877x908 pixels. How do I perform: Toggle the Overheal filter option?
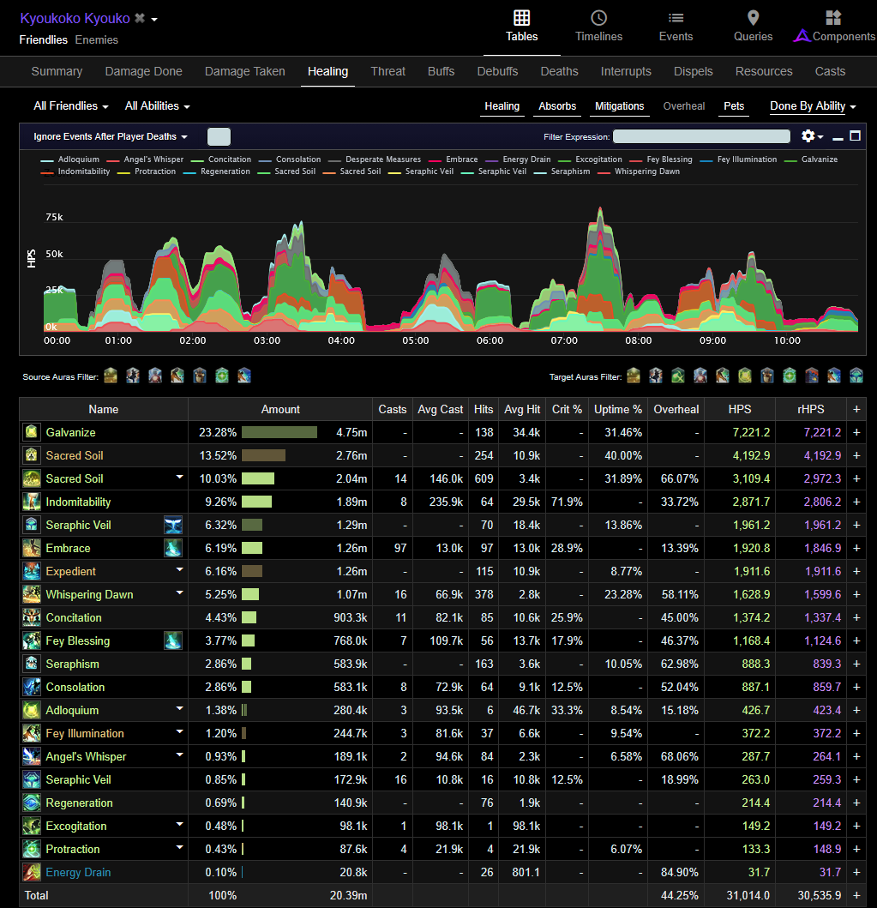coord(683,106)
